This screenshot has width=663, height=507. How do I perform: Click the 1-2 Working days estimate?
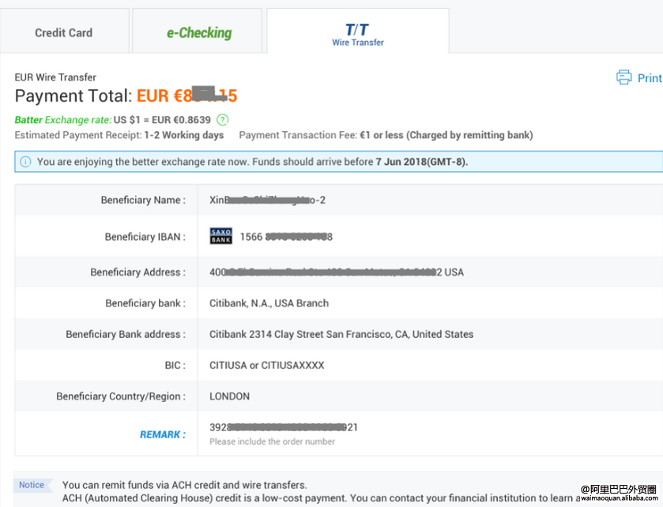click(184, 135)
